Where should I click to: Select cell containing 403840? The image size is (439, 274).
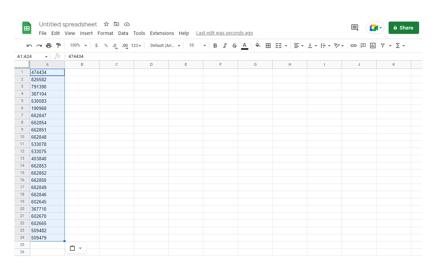point(47,159)
